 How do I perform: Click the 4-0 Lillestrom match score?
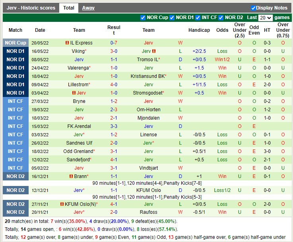point(114,85)
